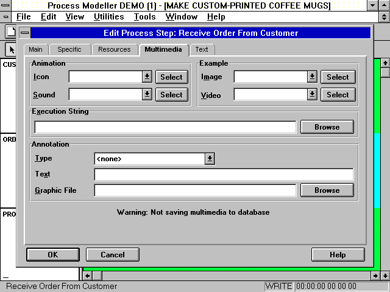Click the Annotation Text input field

click(x=224, y=175)
